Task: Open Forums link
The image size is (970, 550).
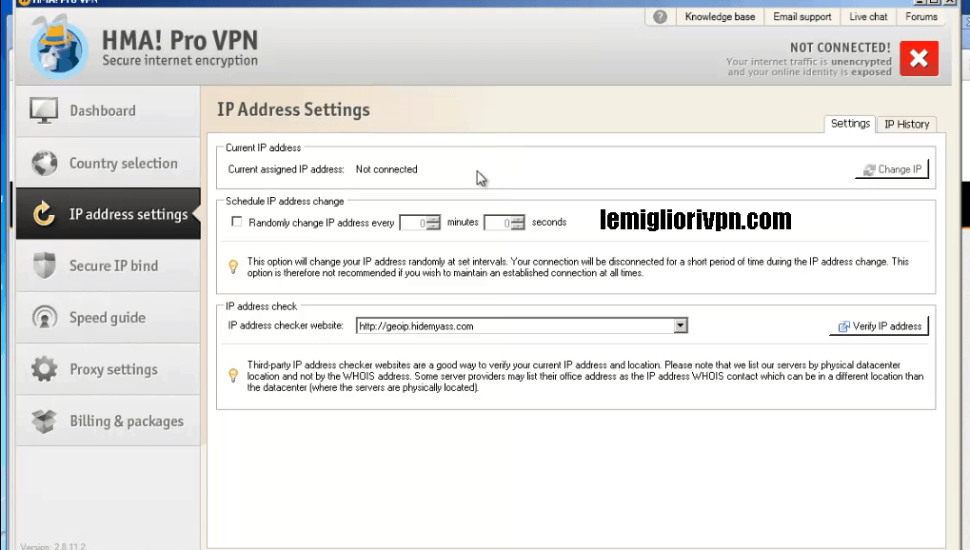Action: (x=921, y=17)
